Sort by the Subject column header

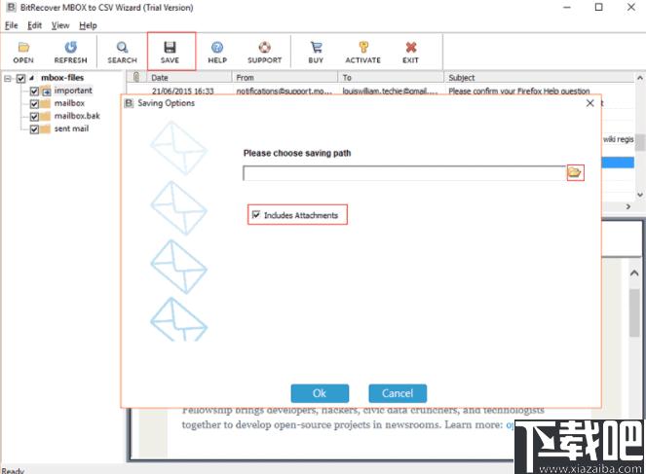[539, 77]
